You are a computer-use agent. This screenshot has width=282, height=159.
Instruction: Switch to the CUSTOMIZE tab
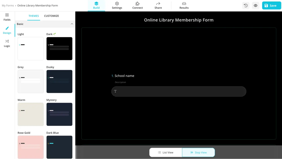pyautogui.click(x=51, y=16)
